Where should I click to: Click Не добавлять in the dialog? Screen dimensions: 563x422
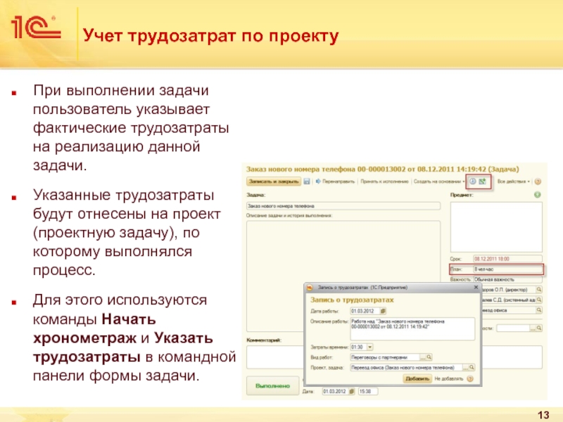point(449,378)
